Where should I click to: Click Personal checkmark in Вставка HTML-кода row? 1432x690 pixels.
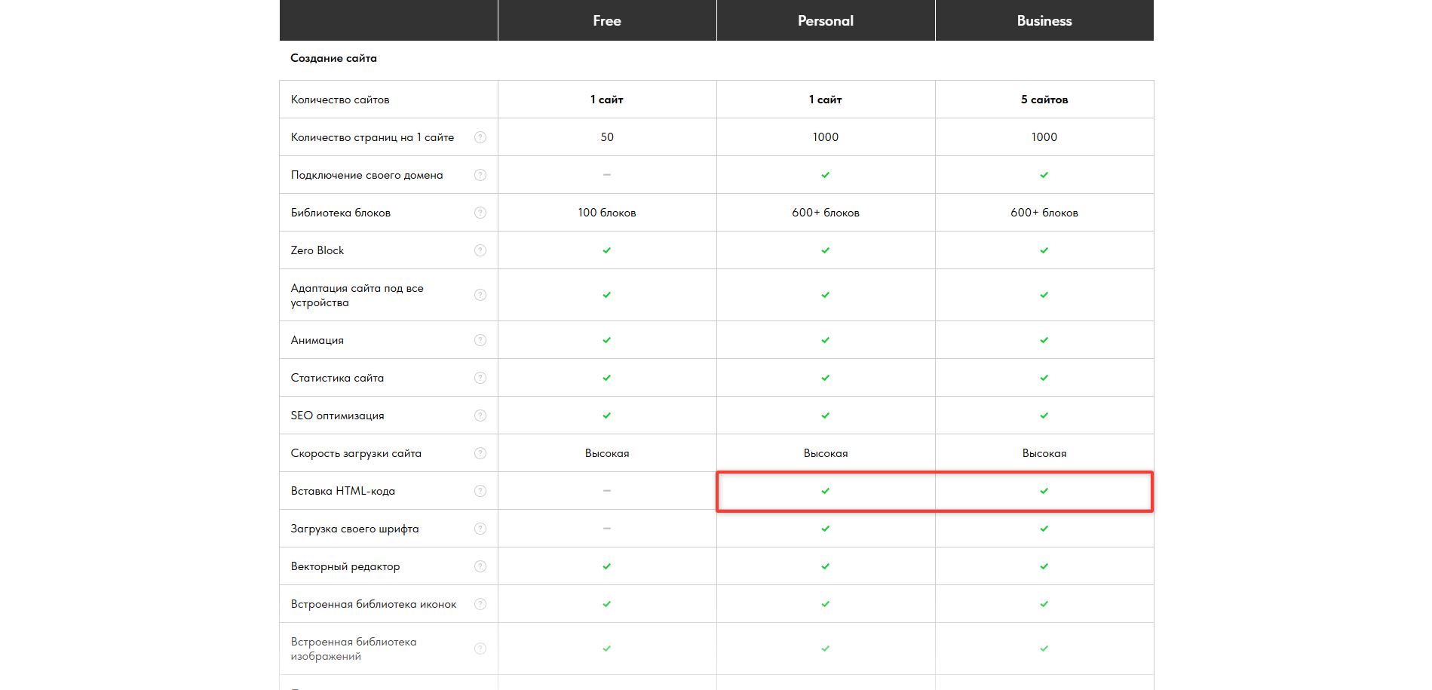(826, 491)
